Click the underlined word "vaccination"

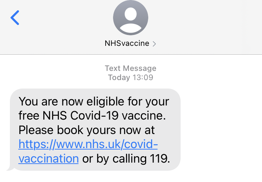point(48,158)
